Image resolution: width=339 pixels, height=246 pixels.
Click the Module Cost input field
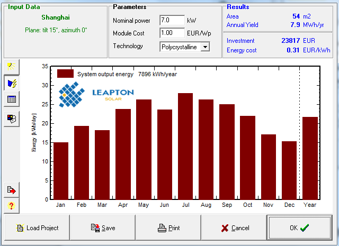click(x=172, y=33)
